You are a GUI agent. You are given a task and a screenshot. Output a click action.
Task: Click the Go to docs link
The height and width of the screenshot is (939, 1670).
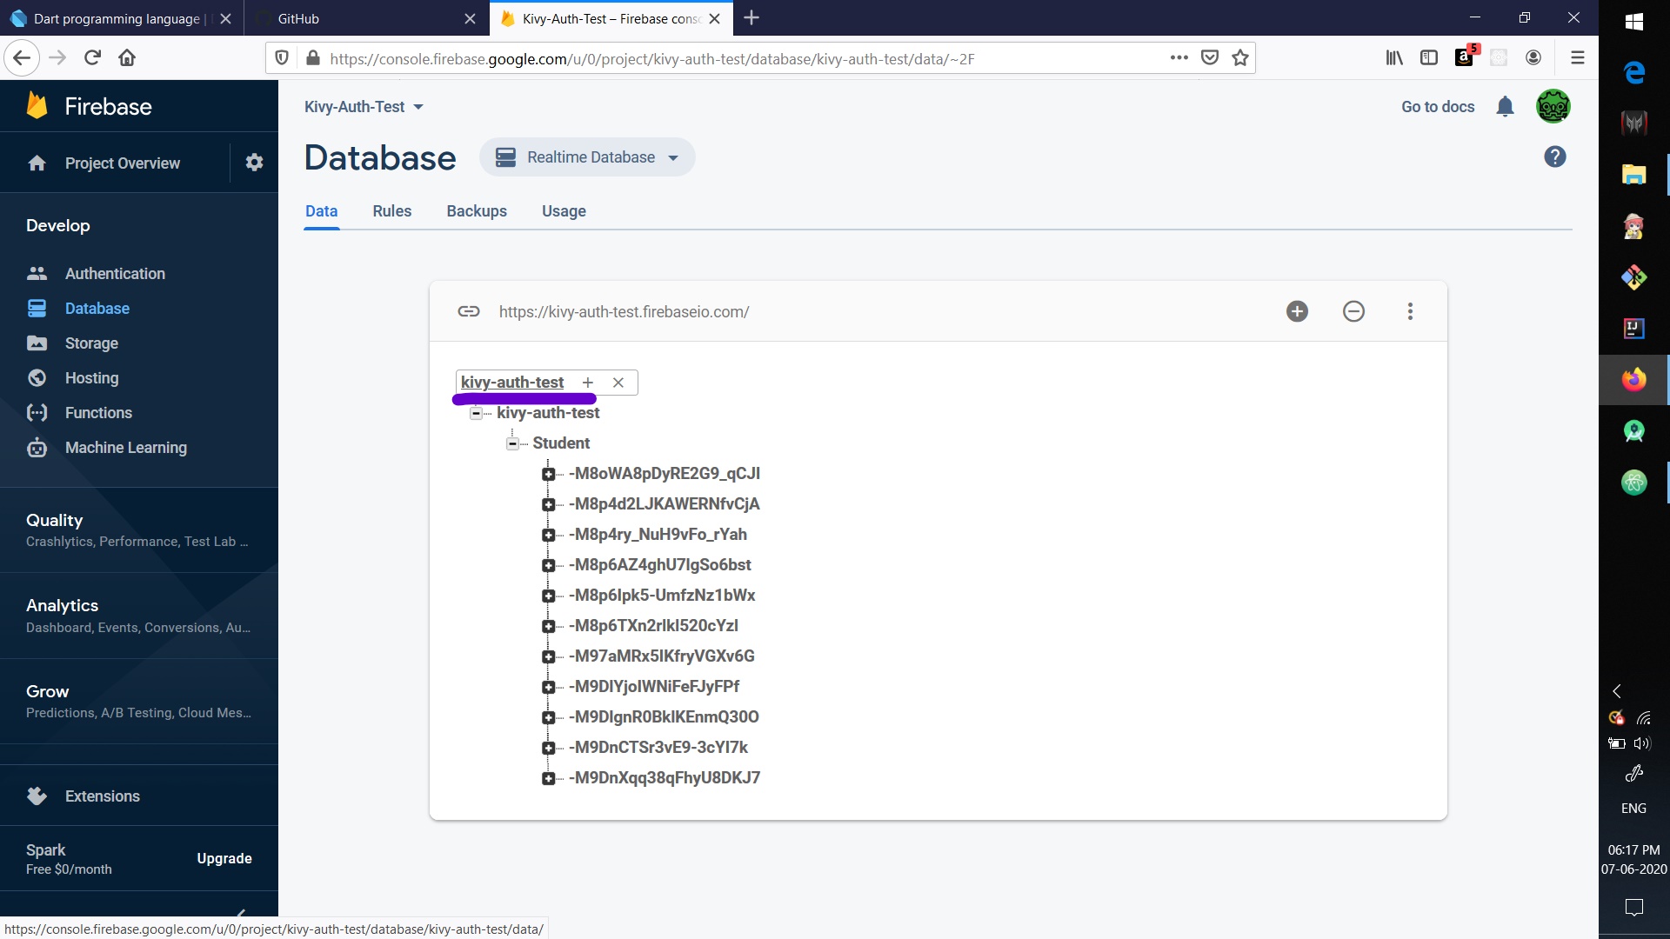[1437, 107]
